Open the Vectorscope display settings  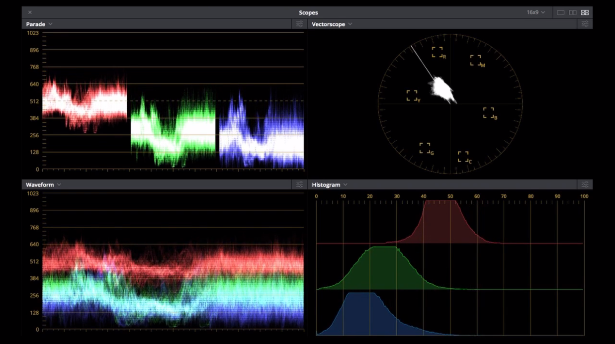(x=585, y=24)
